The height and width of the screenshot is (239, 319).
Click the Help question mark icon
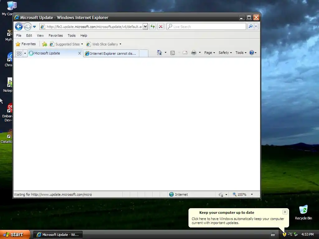pyautogui.click(x=252, y=53)
